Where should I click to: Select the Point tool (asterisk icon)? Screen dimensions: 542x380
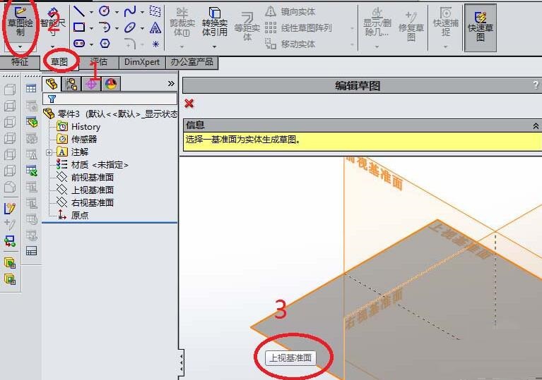(155, 44)
